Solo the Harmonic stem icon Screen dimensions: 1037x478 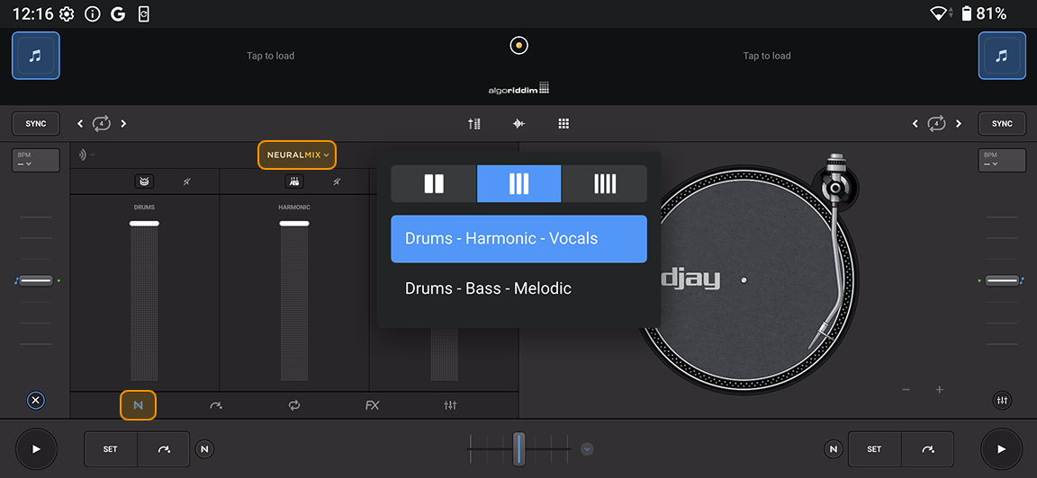[x=294, y=181]
